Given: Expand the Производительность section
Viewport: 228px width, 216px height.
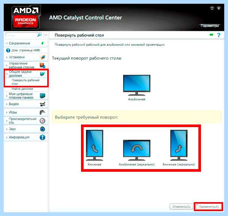Looking at the screenshot, I should [x=6, y=121].
